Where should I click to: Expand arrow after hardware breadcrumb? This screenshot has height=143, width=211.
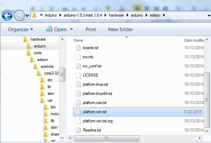tap(127, 15)
